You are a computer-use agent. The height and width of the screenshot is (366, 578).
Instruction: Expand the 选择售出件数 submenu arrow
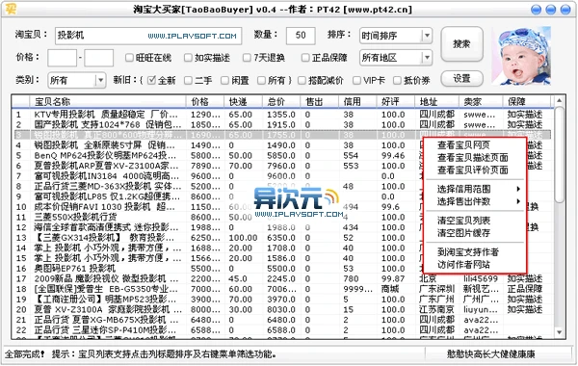[518, 201]
